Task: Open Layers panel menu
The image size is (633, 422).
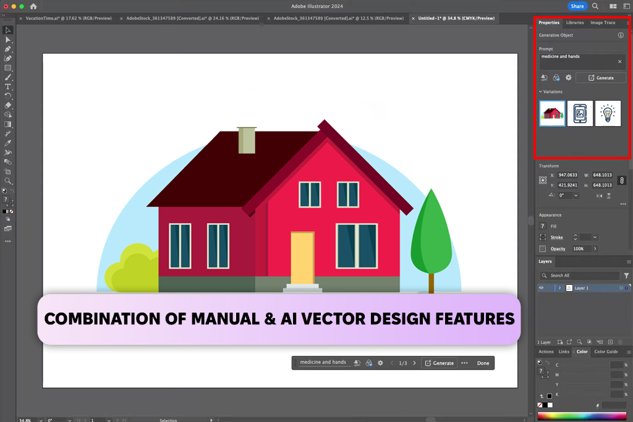Action: pyautogui.click(x=629, y=262)
